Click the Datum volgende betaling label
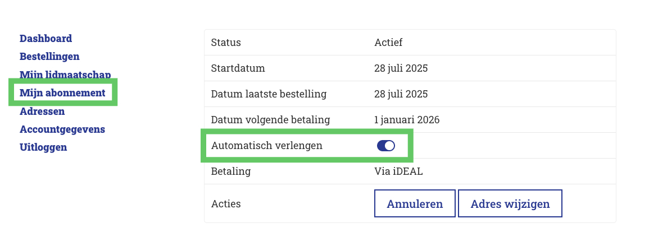The image size is (649, 237). (270, 120)
